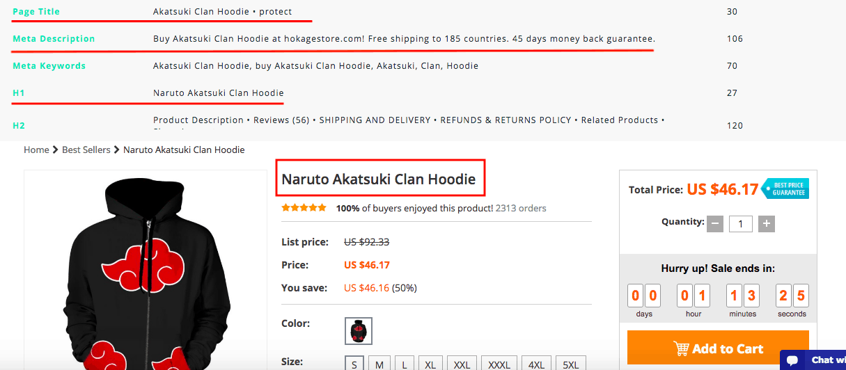
Task: Choose size XL option
Action: 431,364
